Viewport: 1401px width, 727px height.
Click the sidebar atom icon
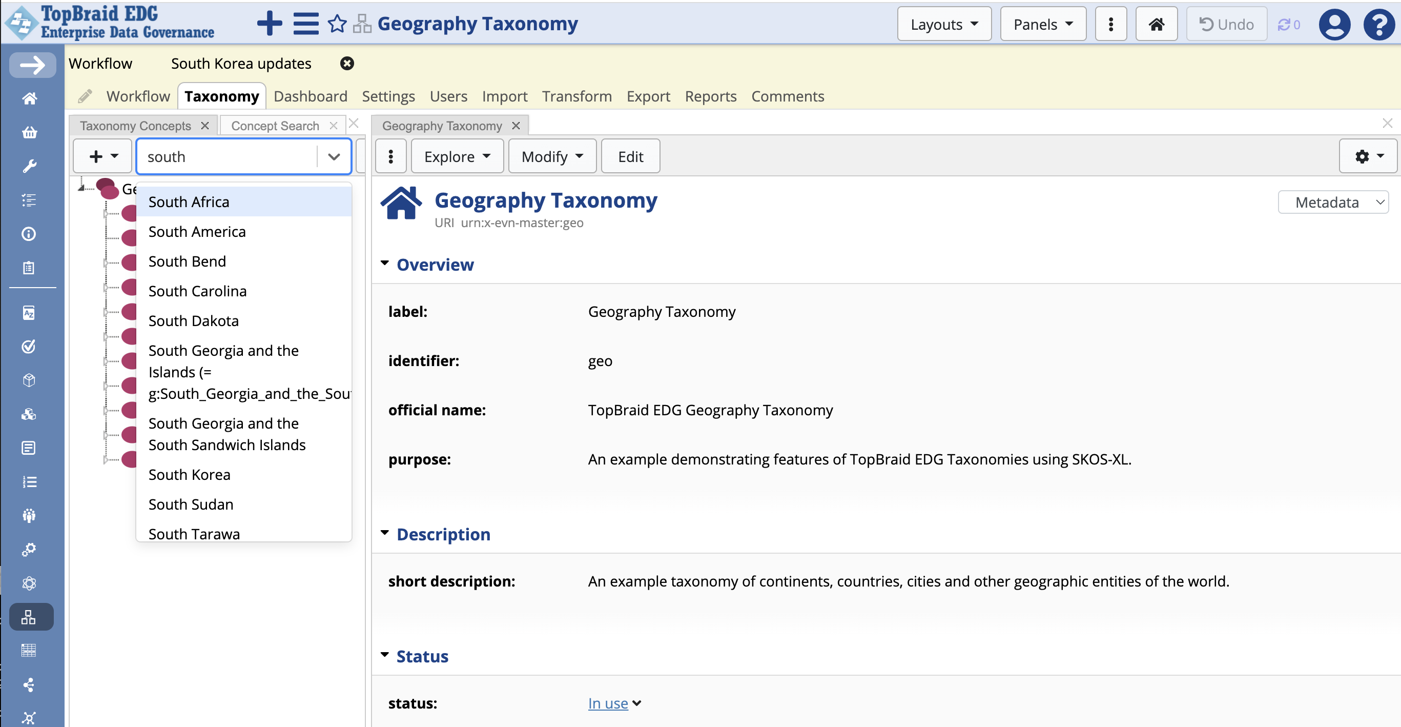29,583
